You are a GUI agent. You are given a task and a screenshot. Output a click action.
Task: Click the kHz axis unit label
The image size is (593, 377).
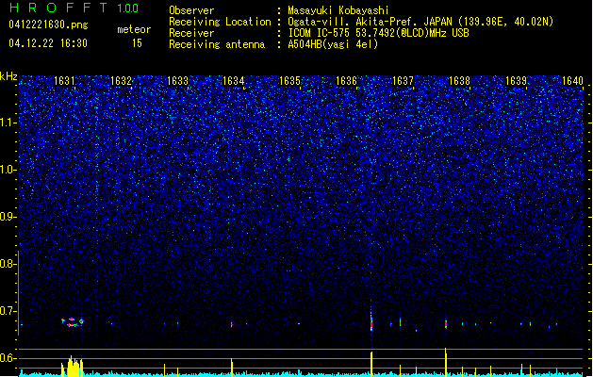pyautogui.click(x=8, y=76)
